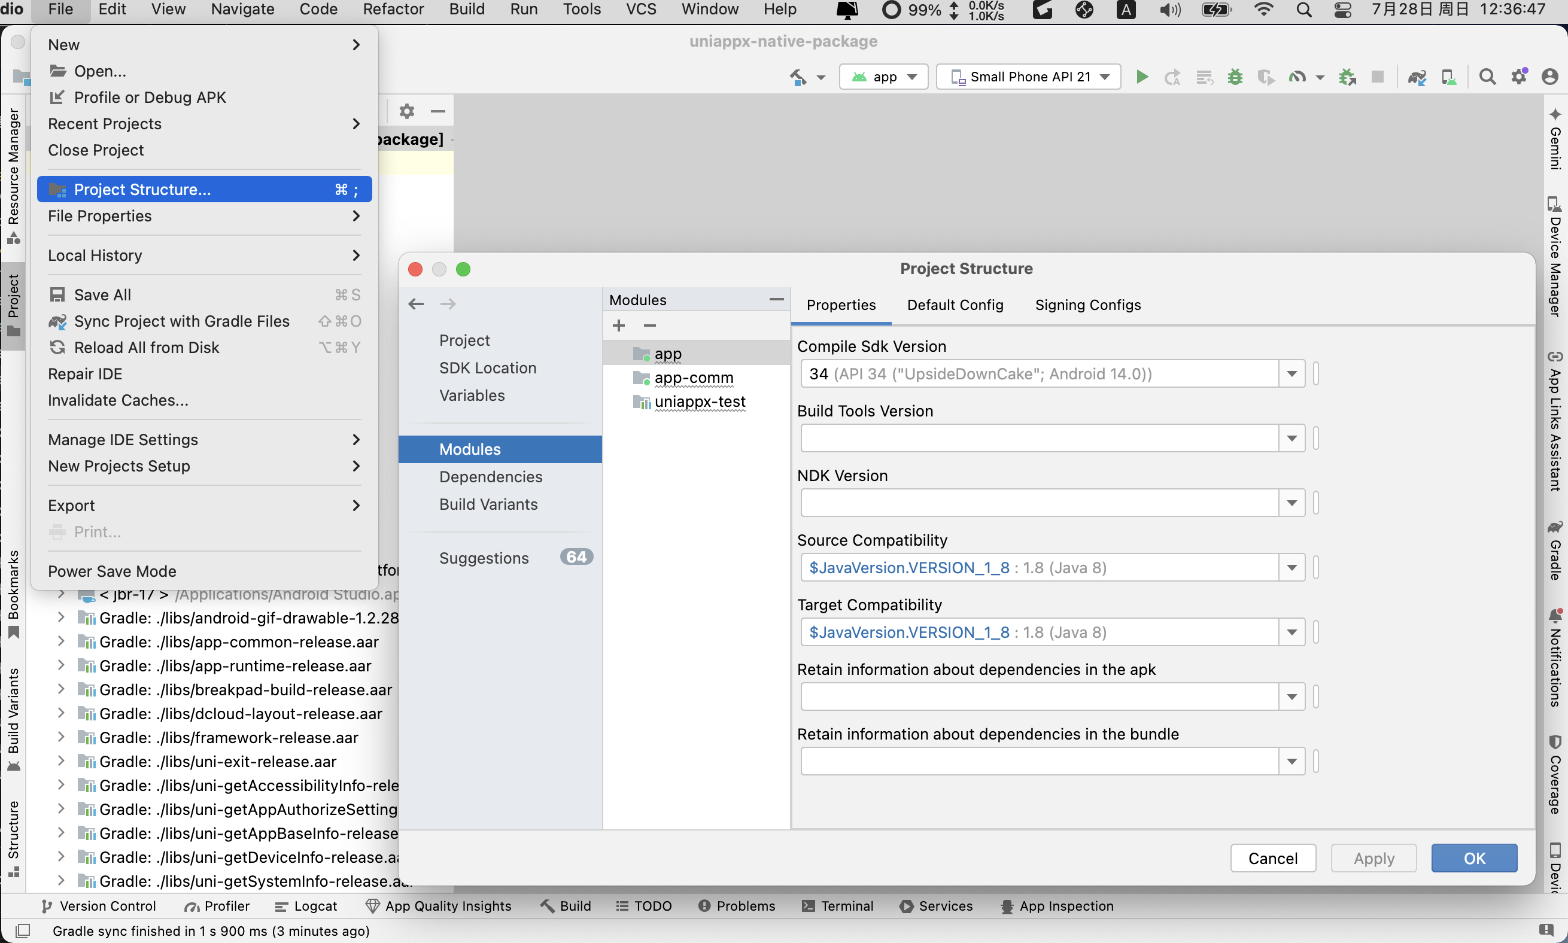
Task: Select the app-comm module
Action: point(694,378)
